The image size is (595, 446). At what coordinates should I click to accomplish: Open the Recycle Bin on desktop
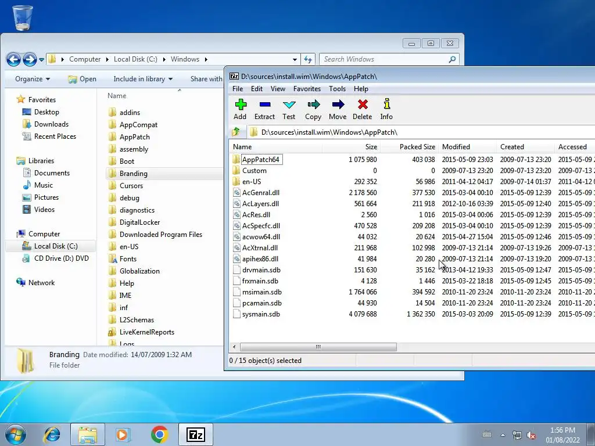[x=23, y=17]
